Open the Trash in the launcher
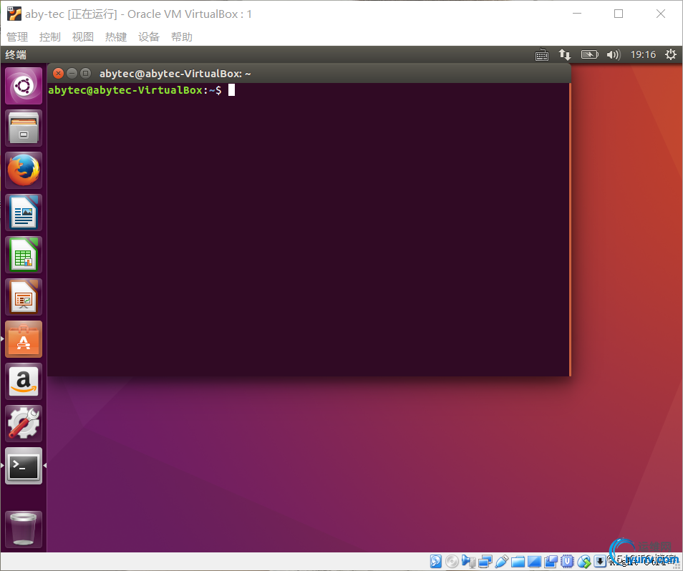Screen dimensions: 683x571 click(x=24, y=529)
